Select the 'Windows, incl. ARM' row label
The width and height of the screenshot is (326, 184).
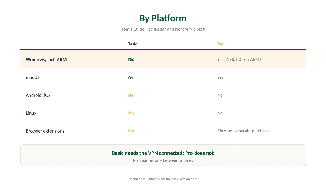point(46,60)
